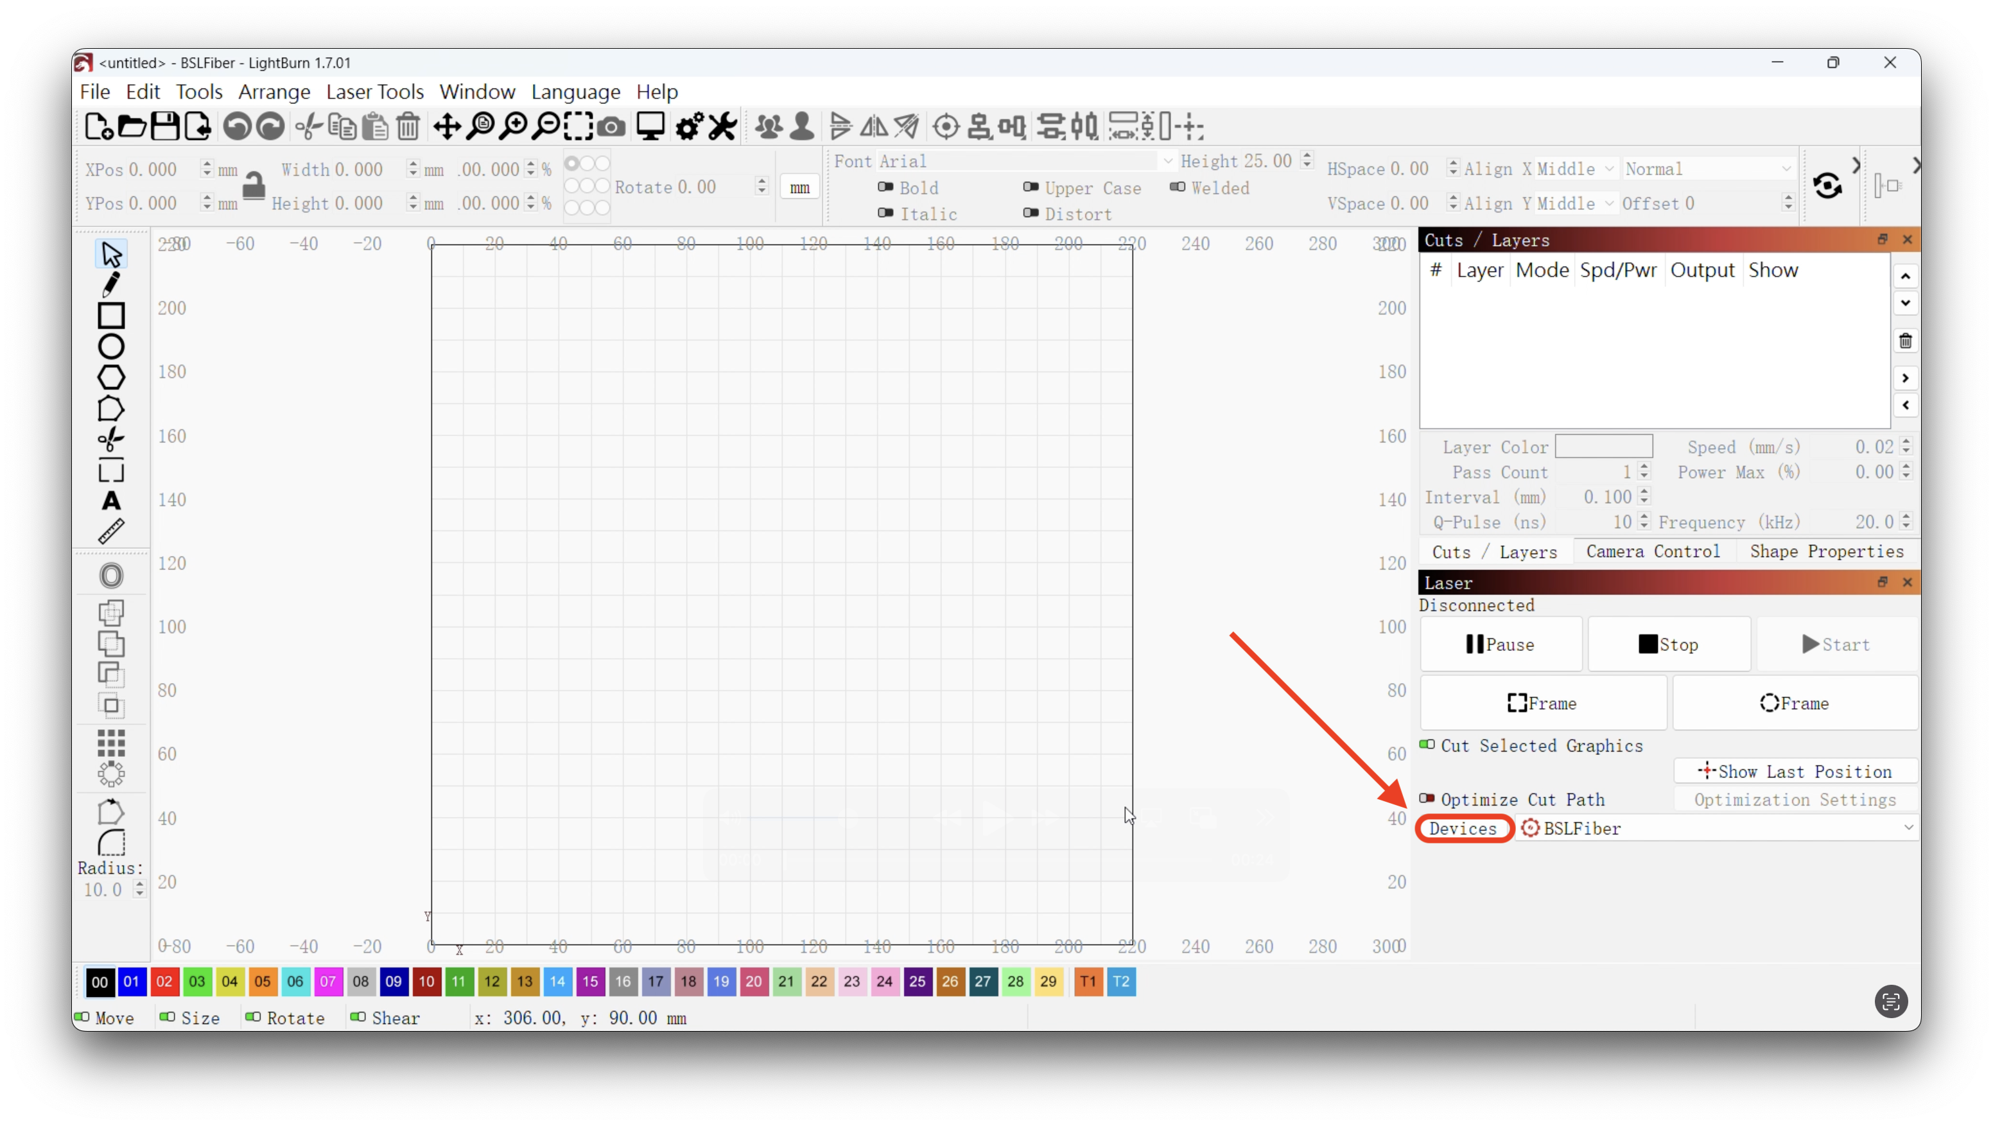Image resolution: width=1993 pixels, height=1126 pixels.
Task: Select palette color 03
Action: point(196,982)
